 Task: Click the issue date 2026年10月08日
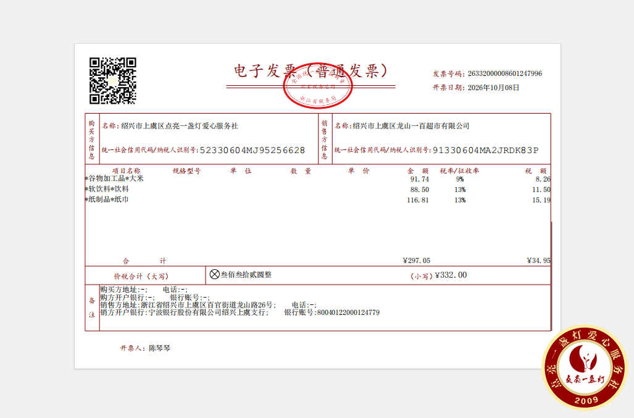pyautogui.click(x=493, y=87)
